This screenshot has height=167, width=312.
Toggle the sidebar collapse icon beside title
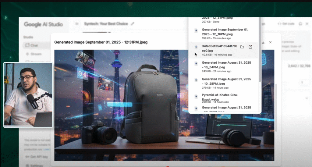(77, 24)
